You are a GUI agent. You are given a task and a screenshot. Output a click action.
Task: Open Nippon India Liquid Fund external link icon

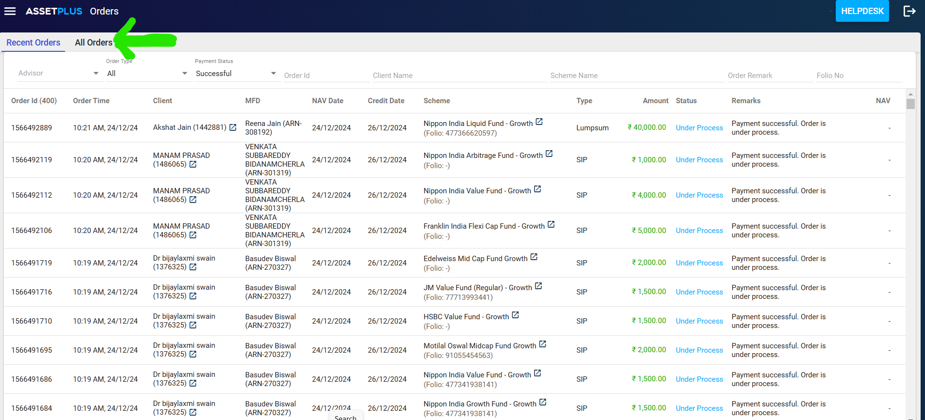click(539, 122)
